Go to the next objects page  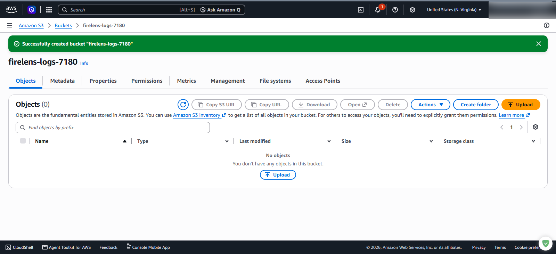(521, 127)
